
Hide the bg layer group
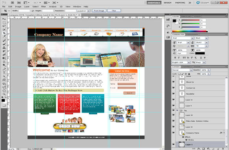coord(174,110)
